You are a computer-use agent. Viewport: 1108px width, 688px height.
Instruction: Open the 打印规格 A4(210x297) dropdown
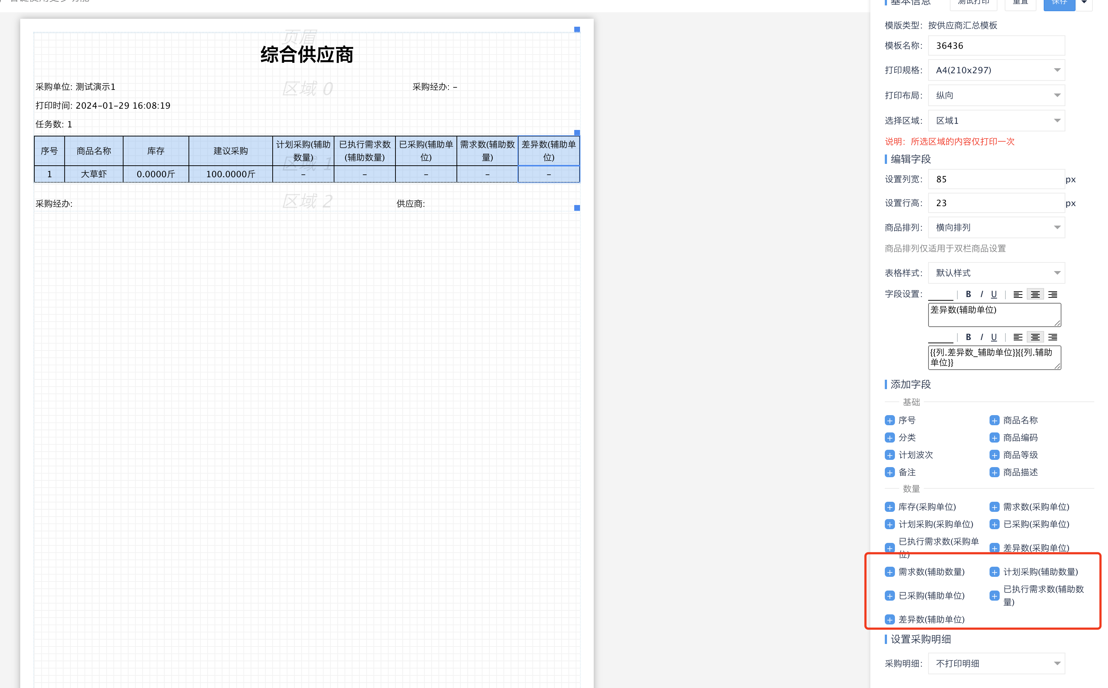pos(996,70)
